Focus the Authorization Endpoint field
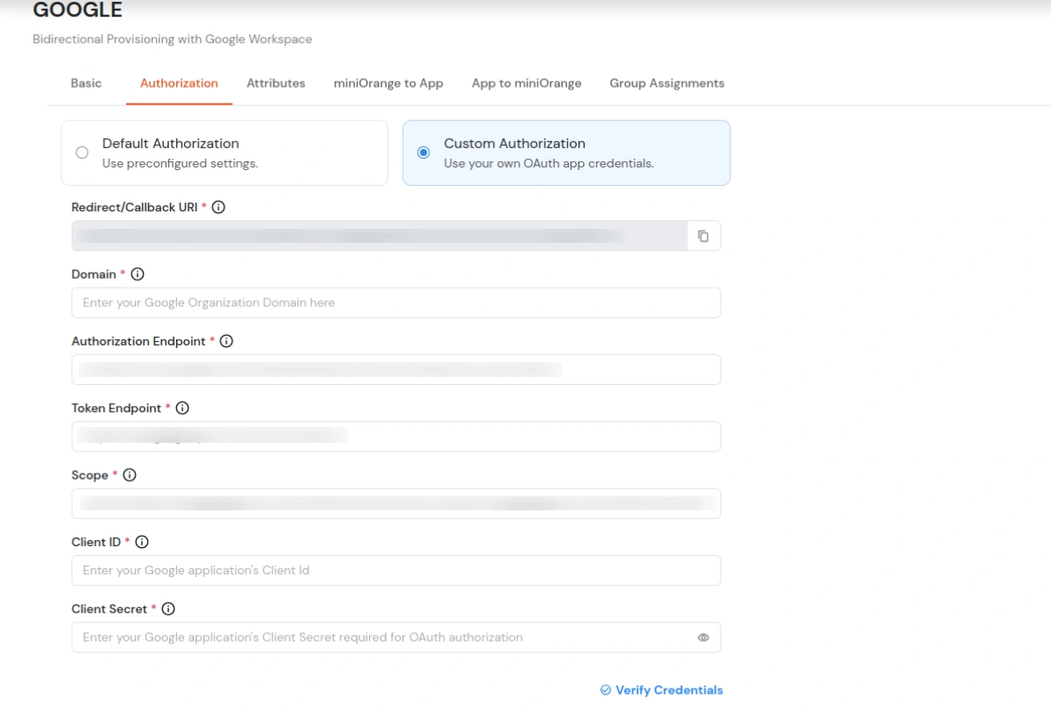This screenshot has height=712, width=1051. tap(396, 370)
